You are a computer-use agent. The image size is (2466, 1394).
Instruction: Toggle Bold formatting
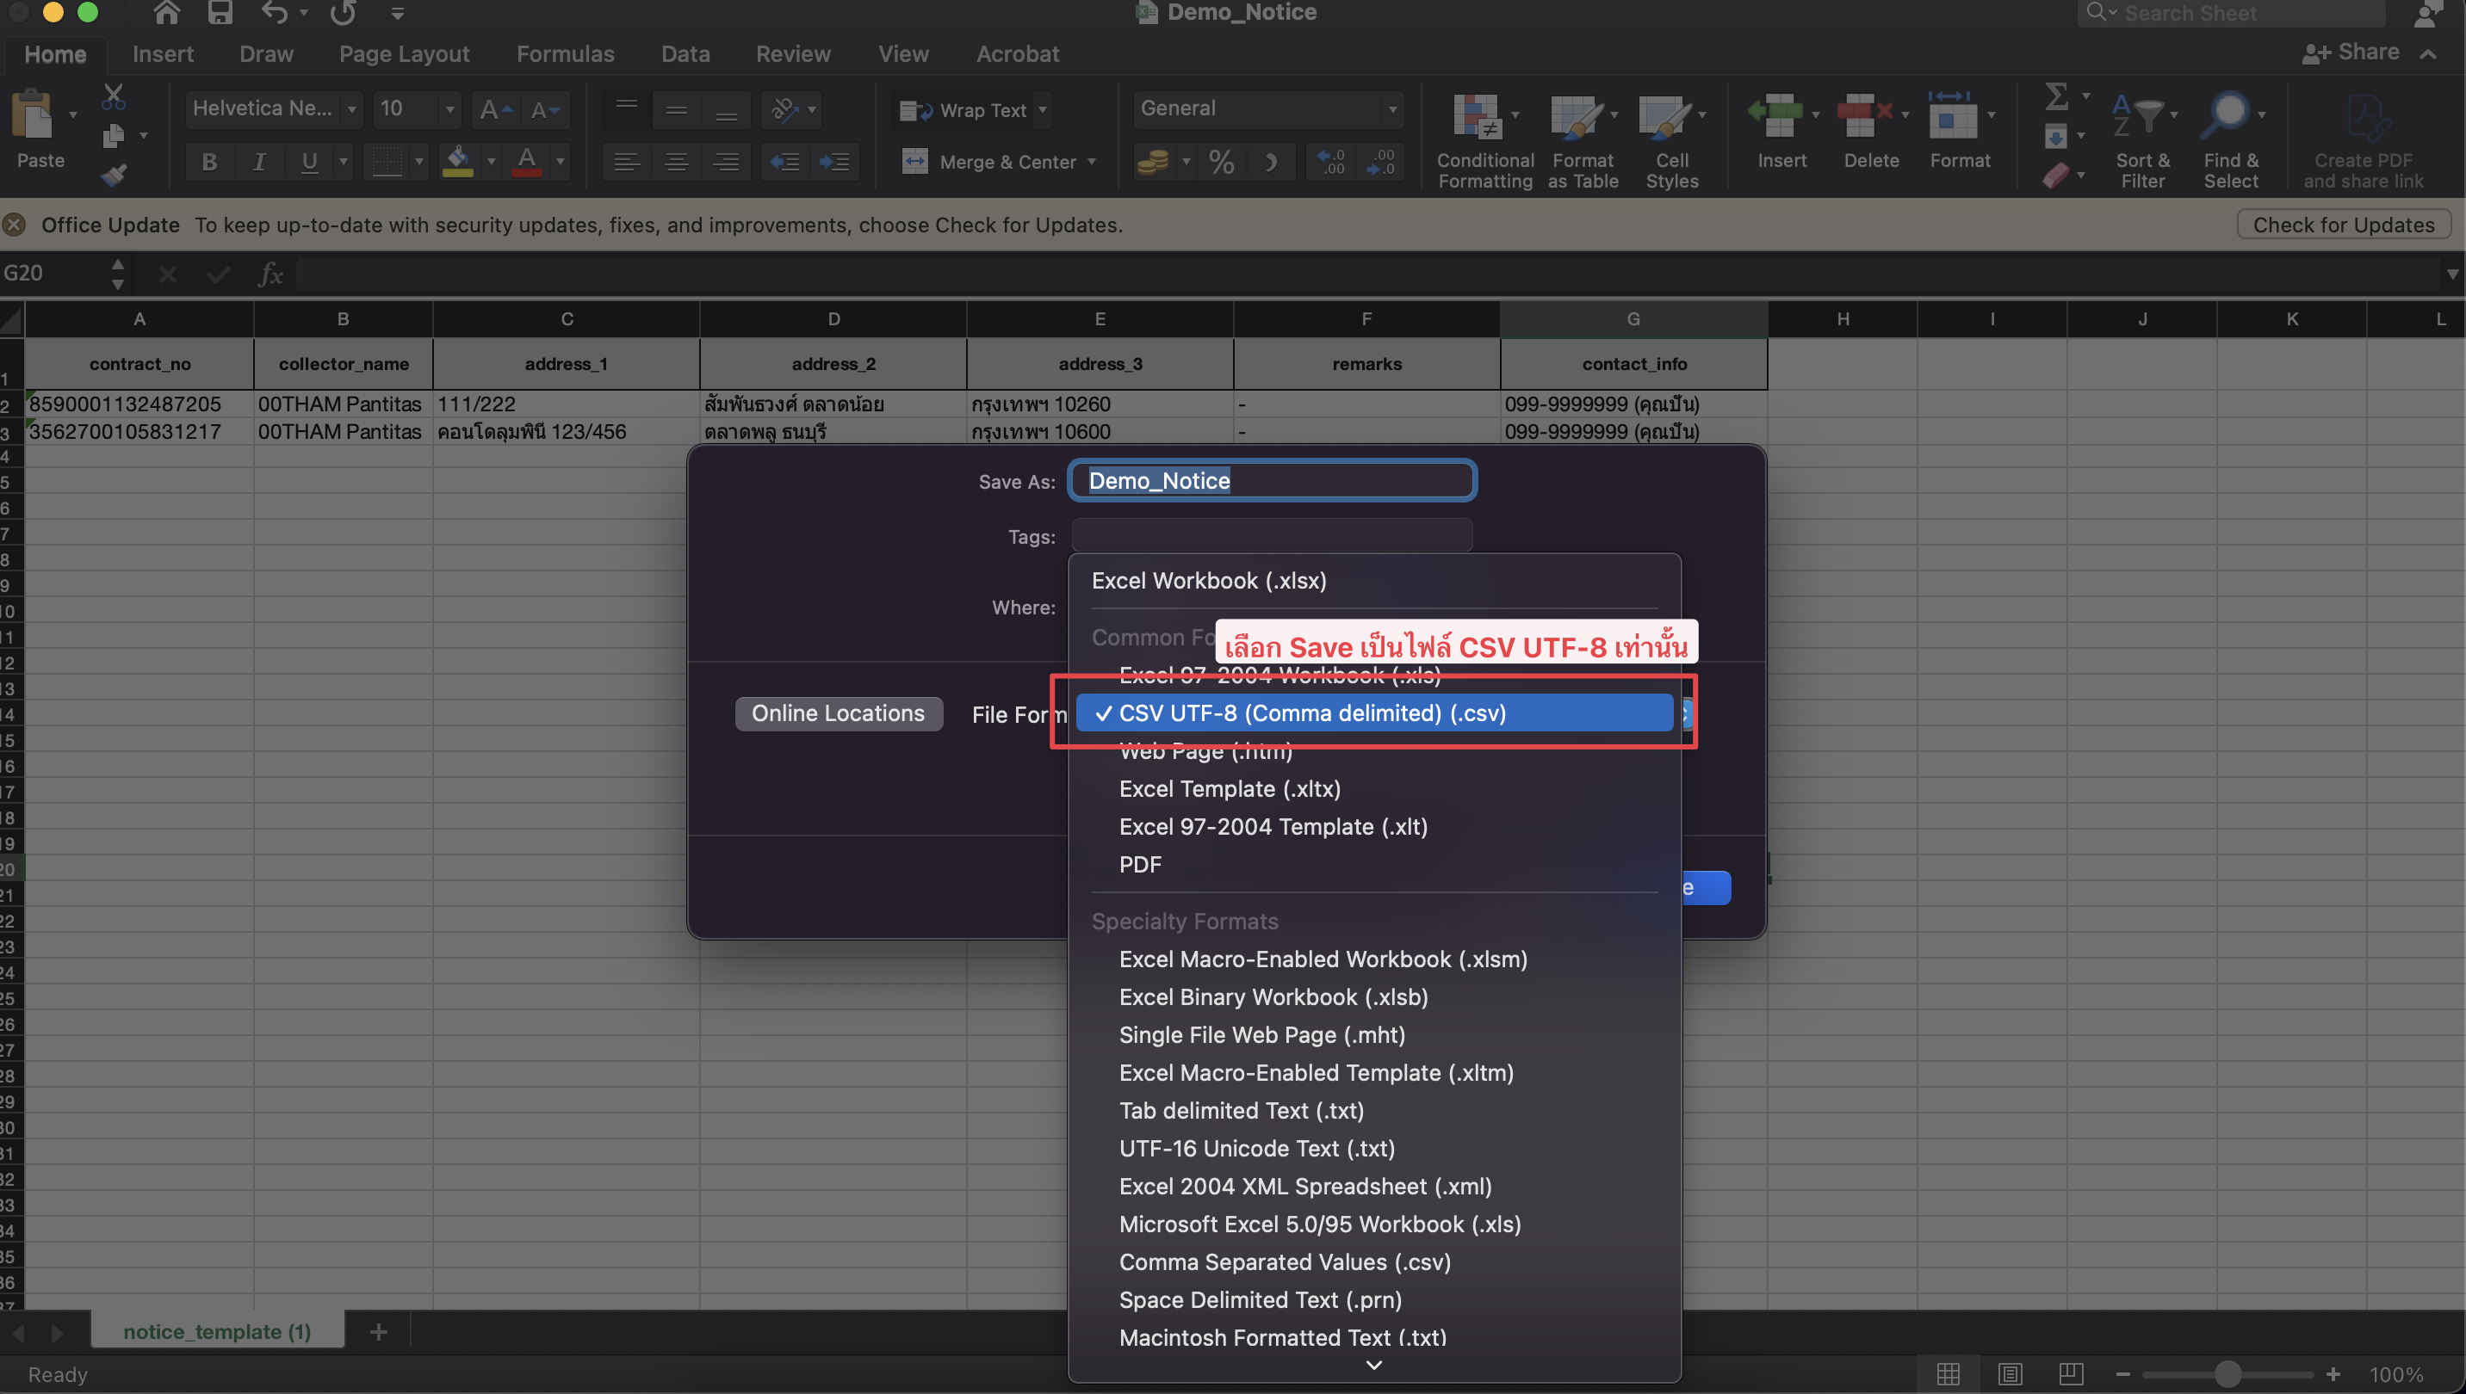209,162
